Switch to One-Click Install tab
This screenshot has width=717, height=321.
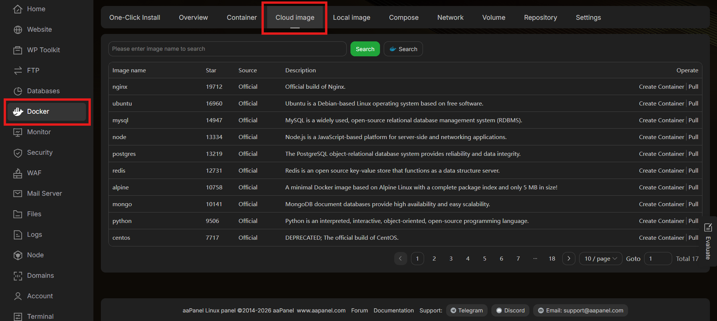click(x=135, y=18)
